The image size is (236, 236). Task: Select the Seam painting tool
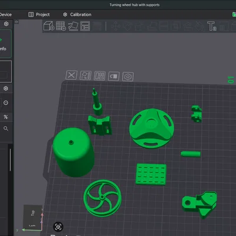coord(199,26)
